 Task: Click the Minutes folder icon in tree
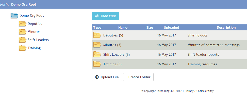[22, 32]
